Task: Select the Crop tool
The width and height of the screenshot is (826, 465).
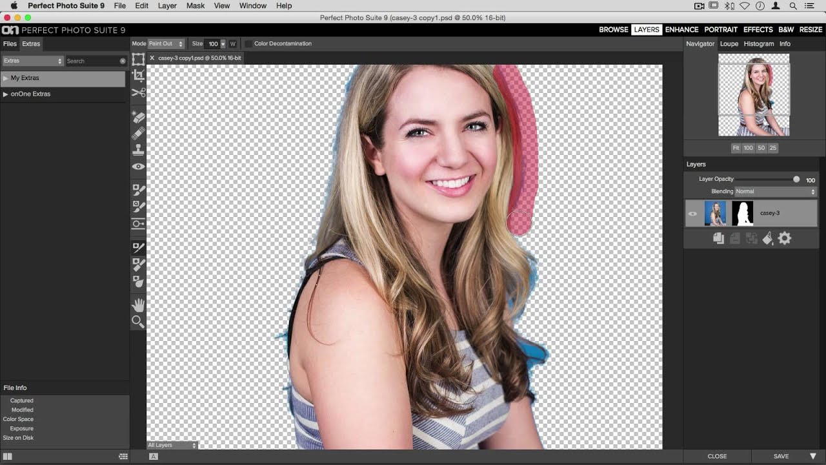Action: 138,76
